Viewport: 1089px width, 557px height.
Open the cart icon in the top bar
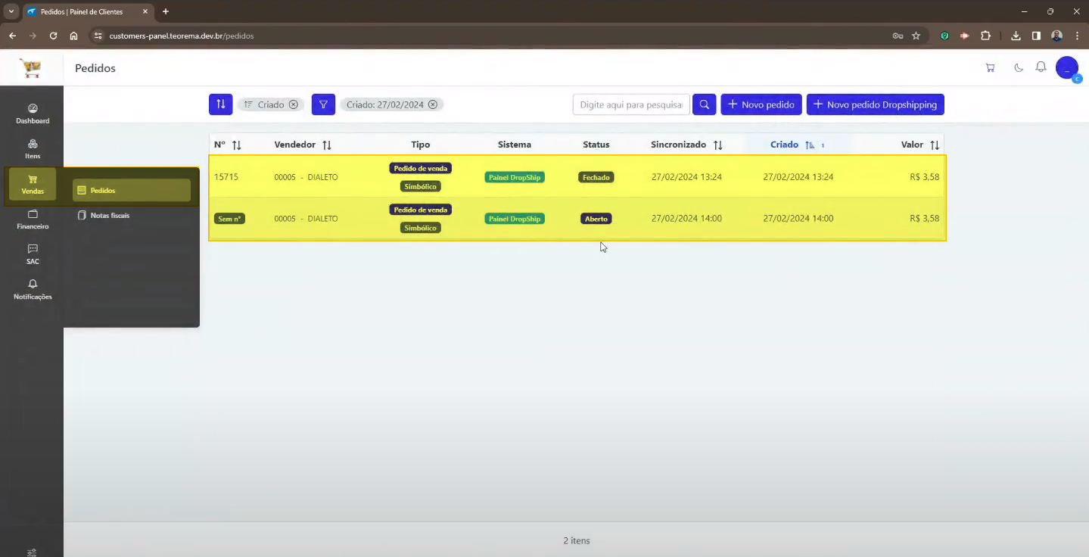990,68
